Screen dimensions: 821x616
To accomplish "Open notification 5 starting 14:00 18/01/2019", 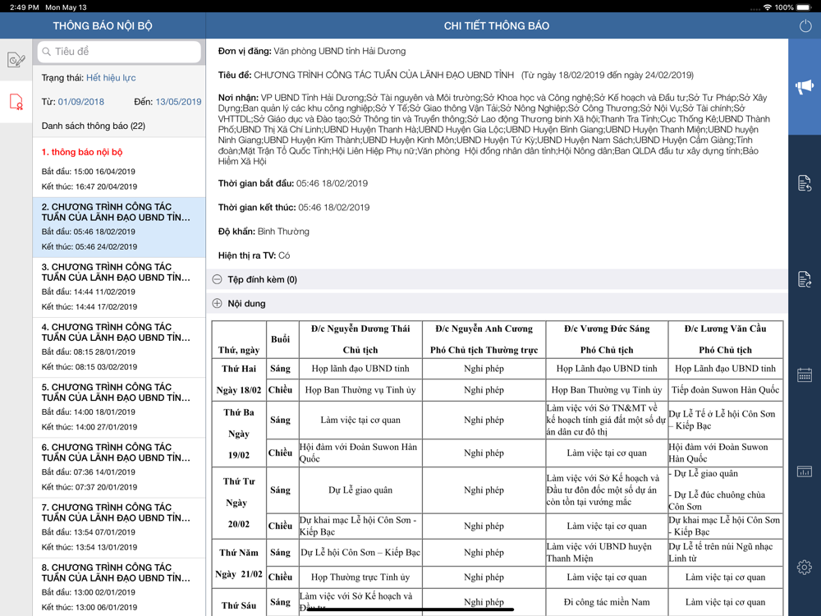I will coord(119,407).
